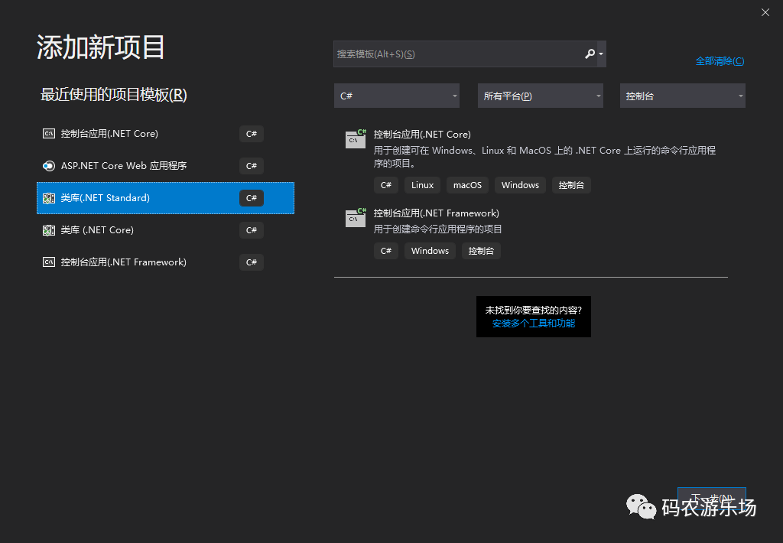This screenshot has width=783, height=543.
Task: Click the .NET Core console result icon
Action: click(356, 138)
